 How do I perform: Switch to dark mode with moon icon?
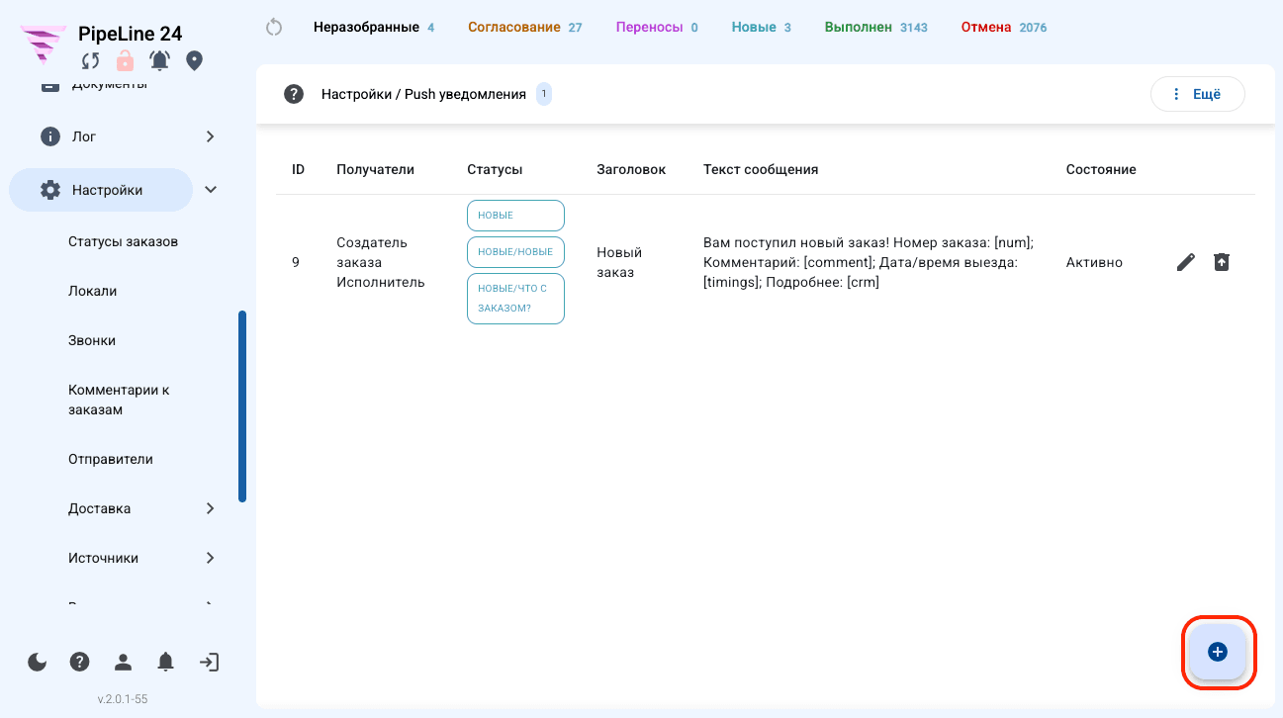[x=38, y=662]
